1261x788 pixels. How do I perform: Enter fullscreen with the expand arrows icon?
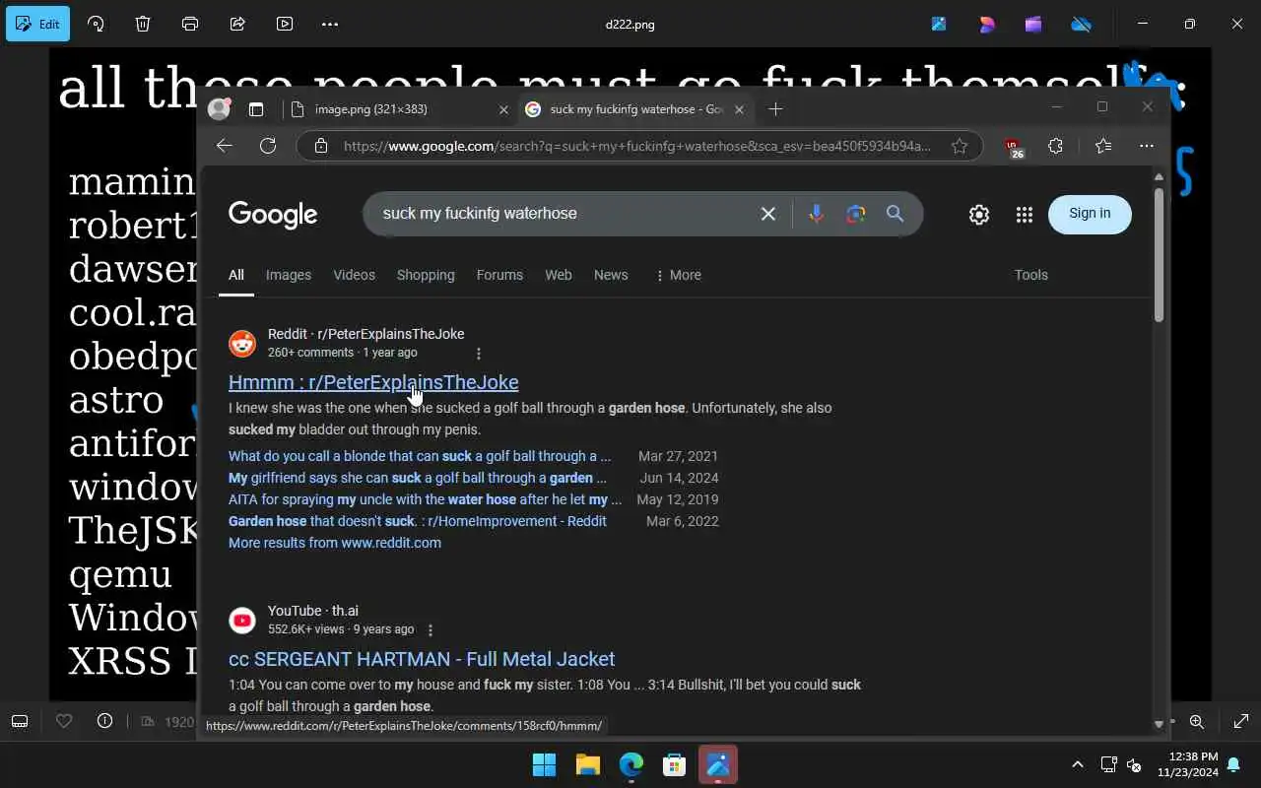point(1241,721)
